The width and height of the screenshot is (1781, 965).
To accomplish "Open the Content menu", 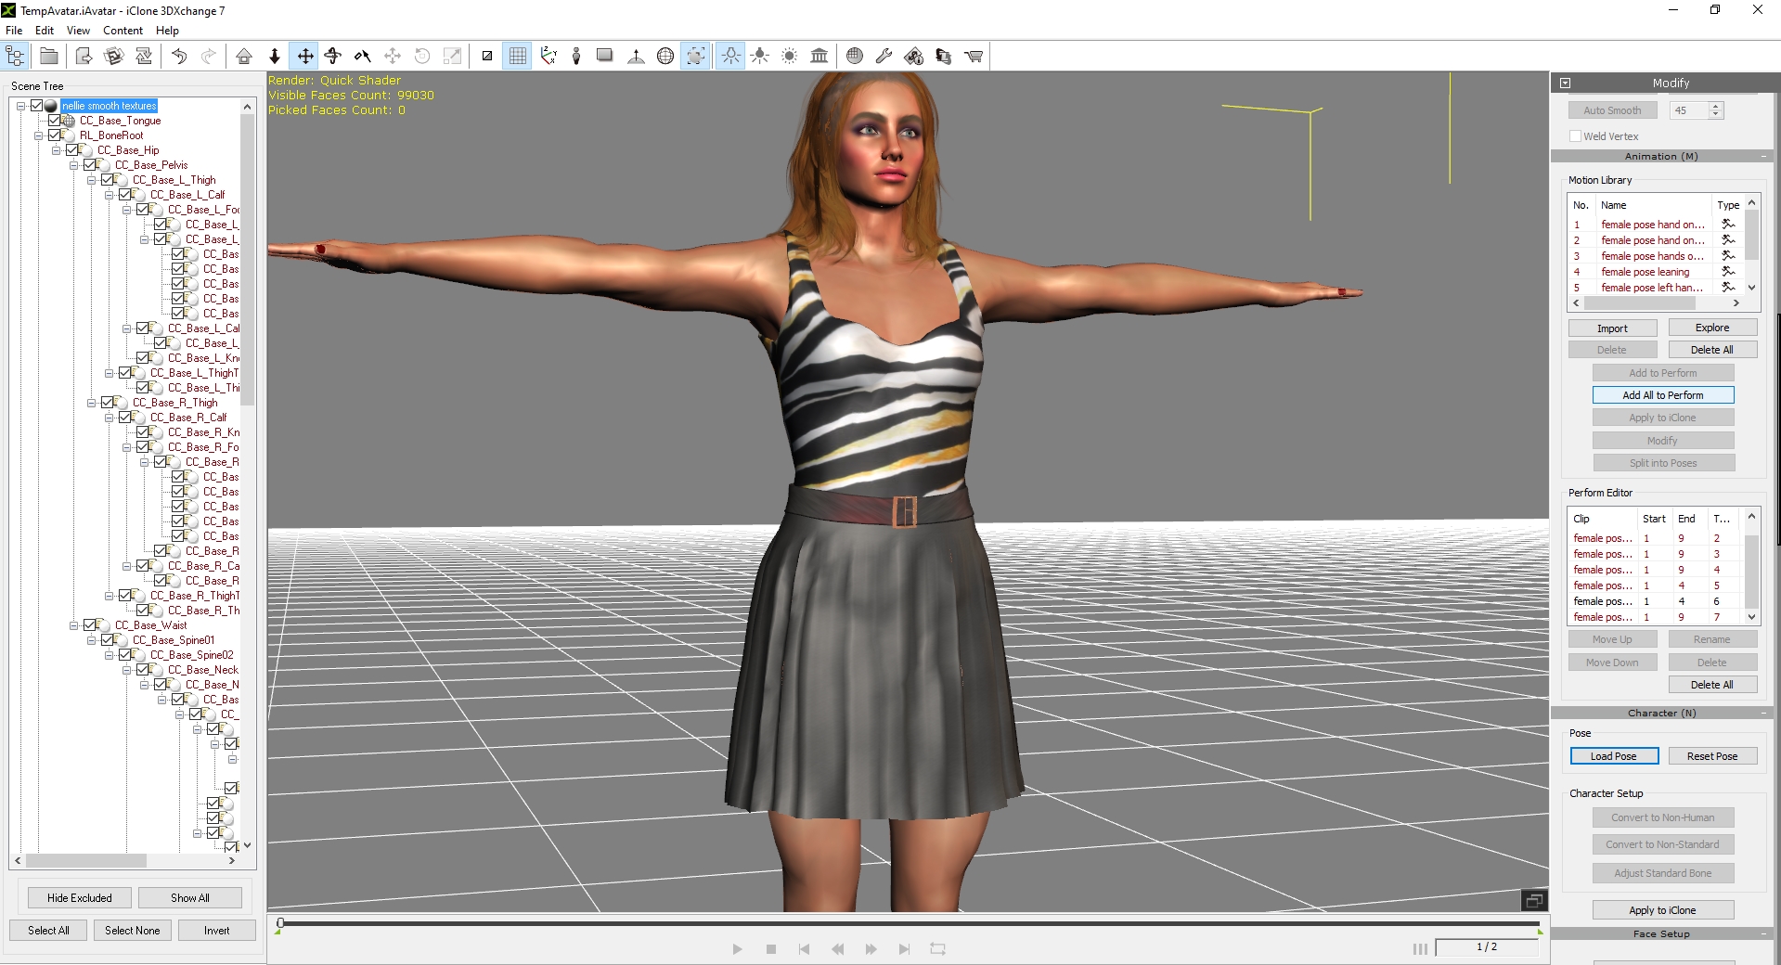I will (x=123, y=31).
